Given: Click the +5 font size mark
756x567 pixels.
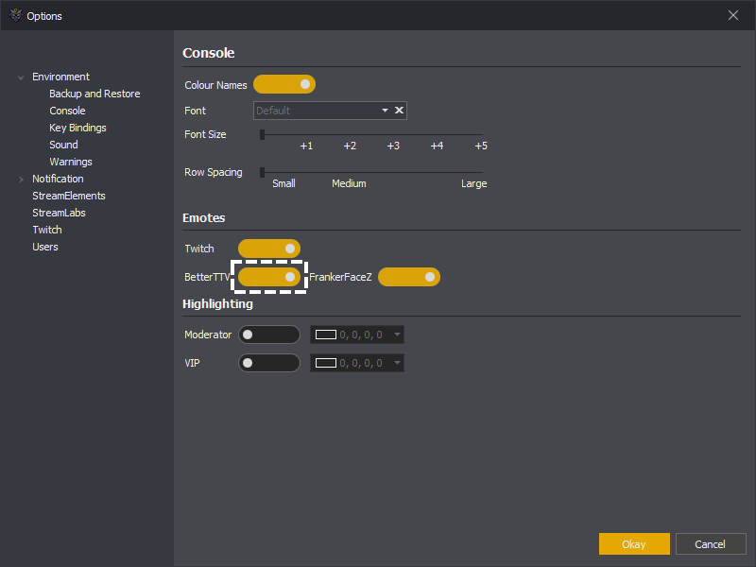Looking at the screenshot, I should 481,146.
